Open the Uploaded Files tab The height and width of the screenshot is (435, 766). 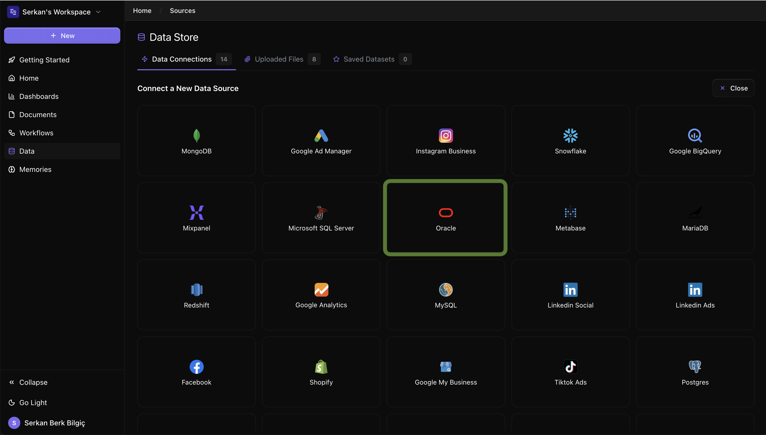pyautogui.click(x=282, y=59)
